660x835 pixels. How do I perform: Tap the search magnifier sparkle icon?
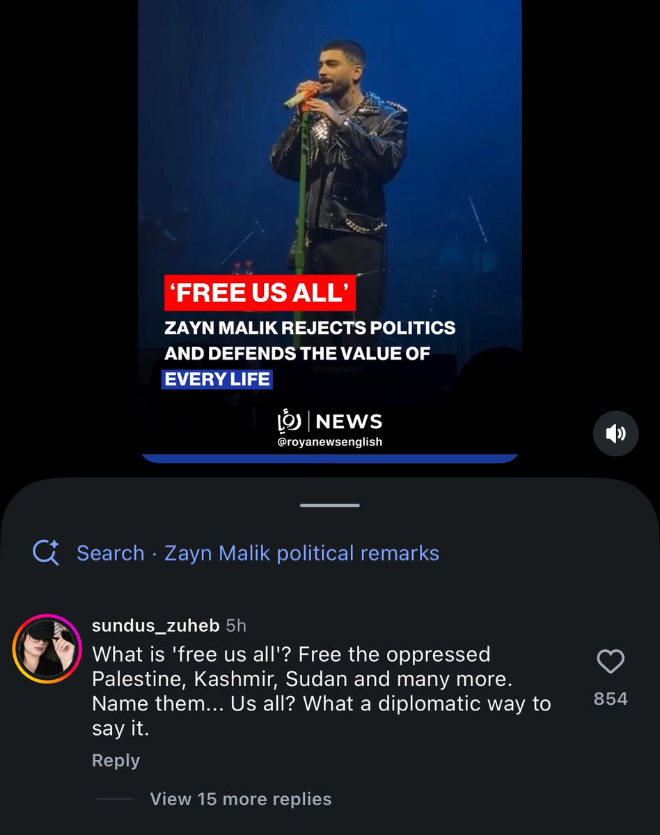(x=47, y=553)
